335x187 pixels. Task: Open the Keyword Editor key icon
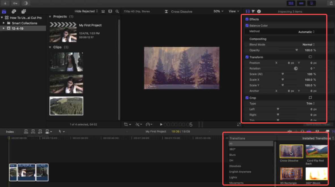pos(15,3)
